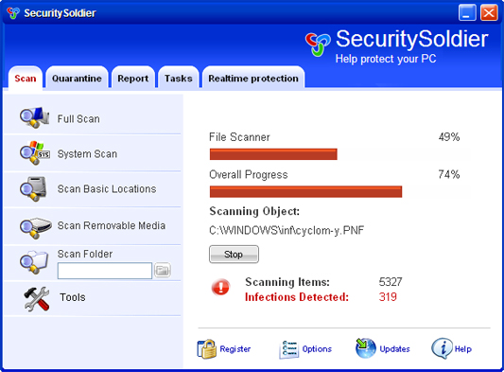This screenshot has height=372, width=504.
Task: Click the red infection alert icon
Action: click(220, 287)
